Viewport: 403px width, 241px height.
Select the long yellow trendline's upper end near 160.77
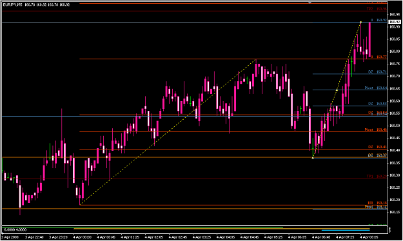(x=256, y=59)
